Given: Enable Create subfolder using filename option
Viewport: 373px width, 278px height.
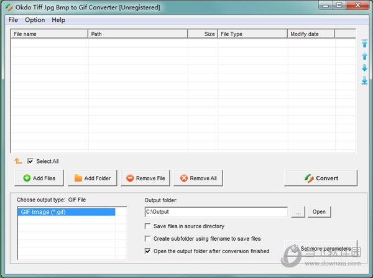Looking at the screenshot, I should coord(148,239).
